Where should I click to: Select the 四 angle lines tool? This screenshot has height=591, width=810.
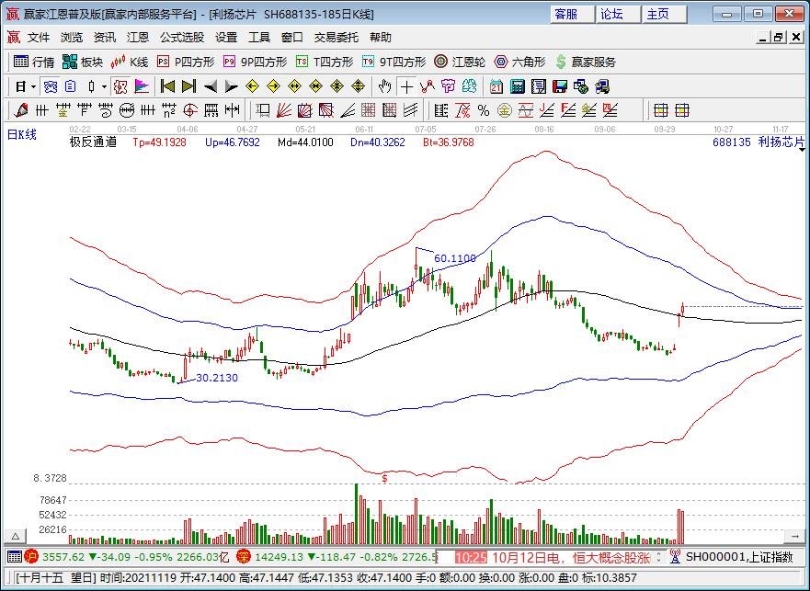(610, 110)
